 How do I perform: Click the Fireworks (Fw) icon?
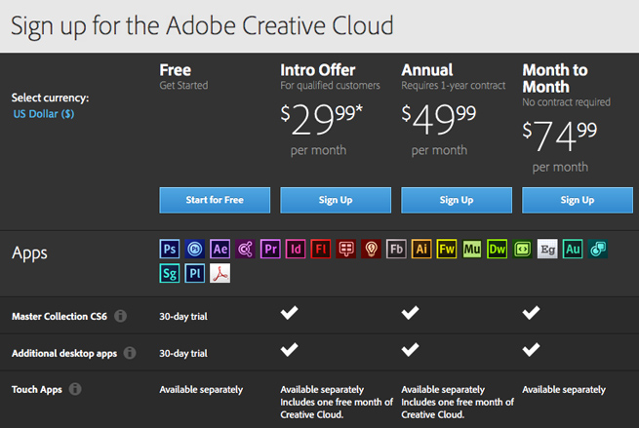tap(447, 249)
